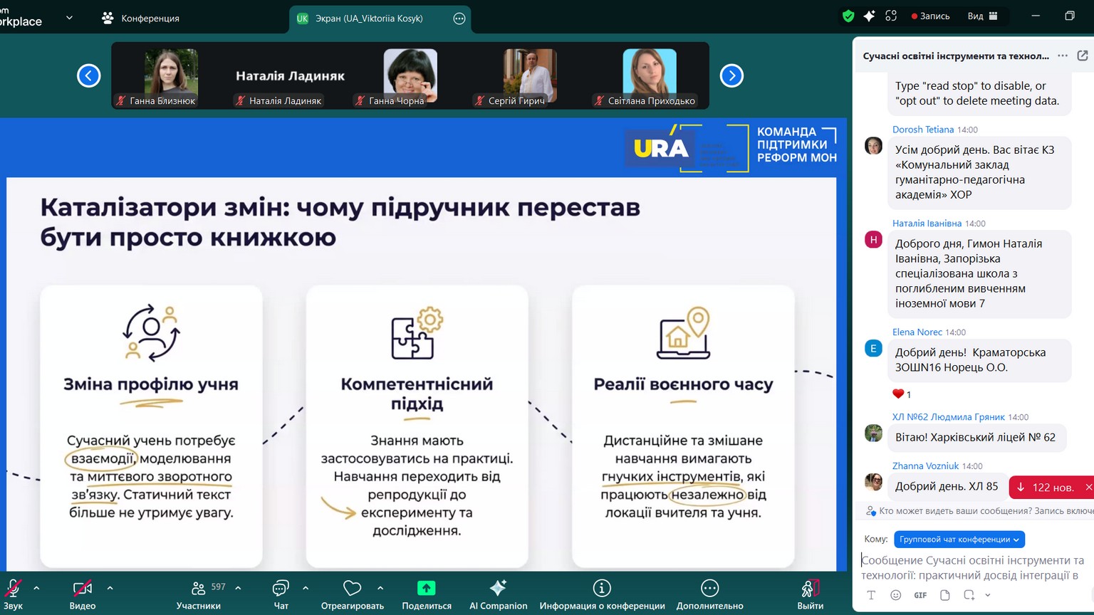Open the Дополнительно menu in the toolbar

tap(709, 594)
